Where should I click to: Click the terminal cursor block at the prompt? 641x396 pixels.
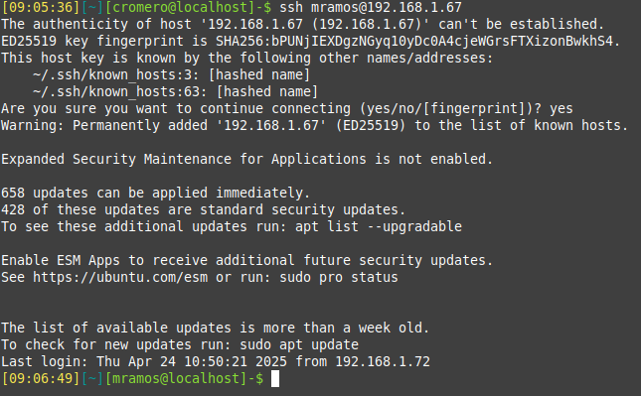pyautogui.click(x=275, y=378)
